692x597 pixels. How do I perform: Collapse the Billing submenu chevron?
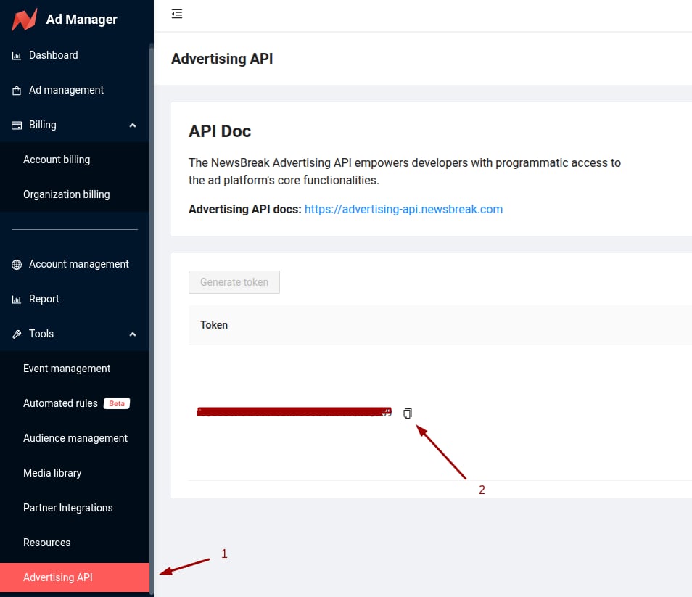pyautogui.click(x=133, y=125)
